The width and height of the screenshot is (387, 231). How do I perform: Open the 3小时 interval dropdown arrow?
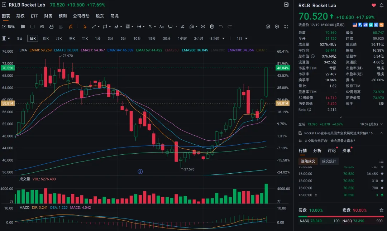pos(224,39)
